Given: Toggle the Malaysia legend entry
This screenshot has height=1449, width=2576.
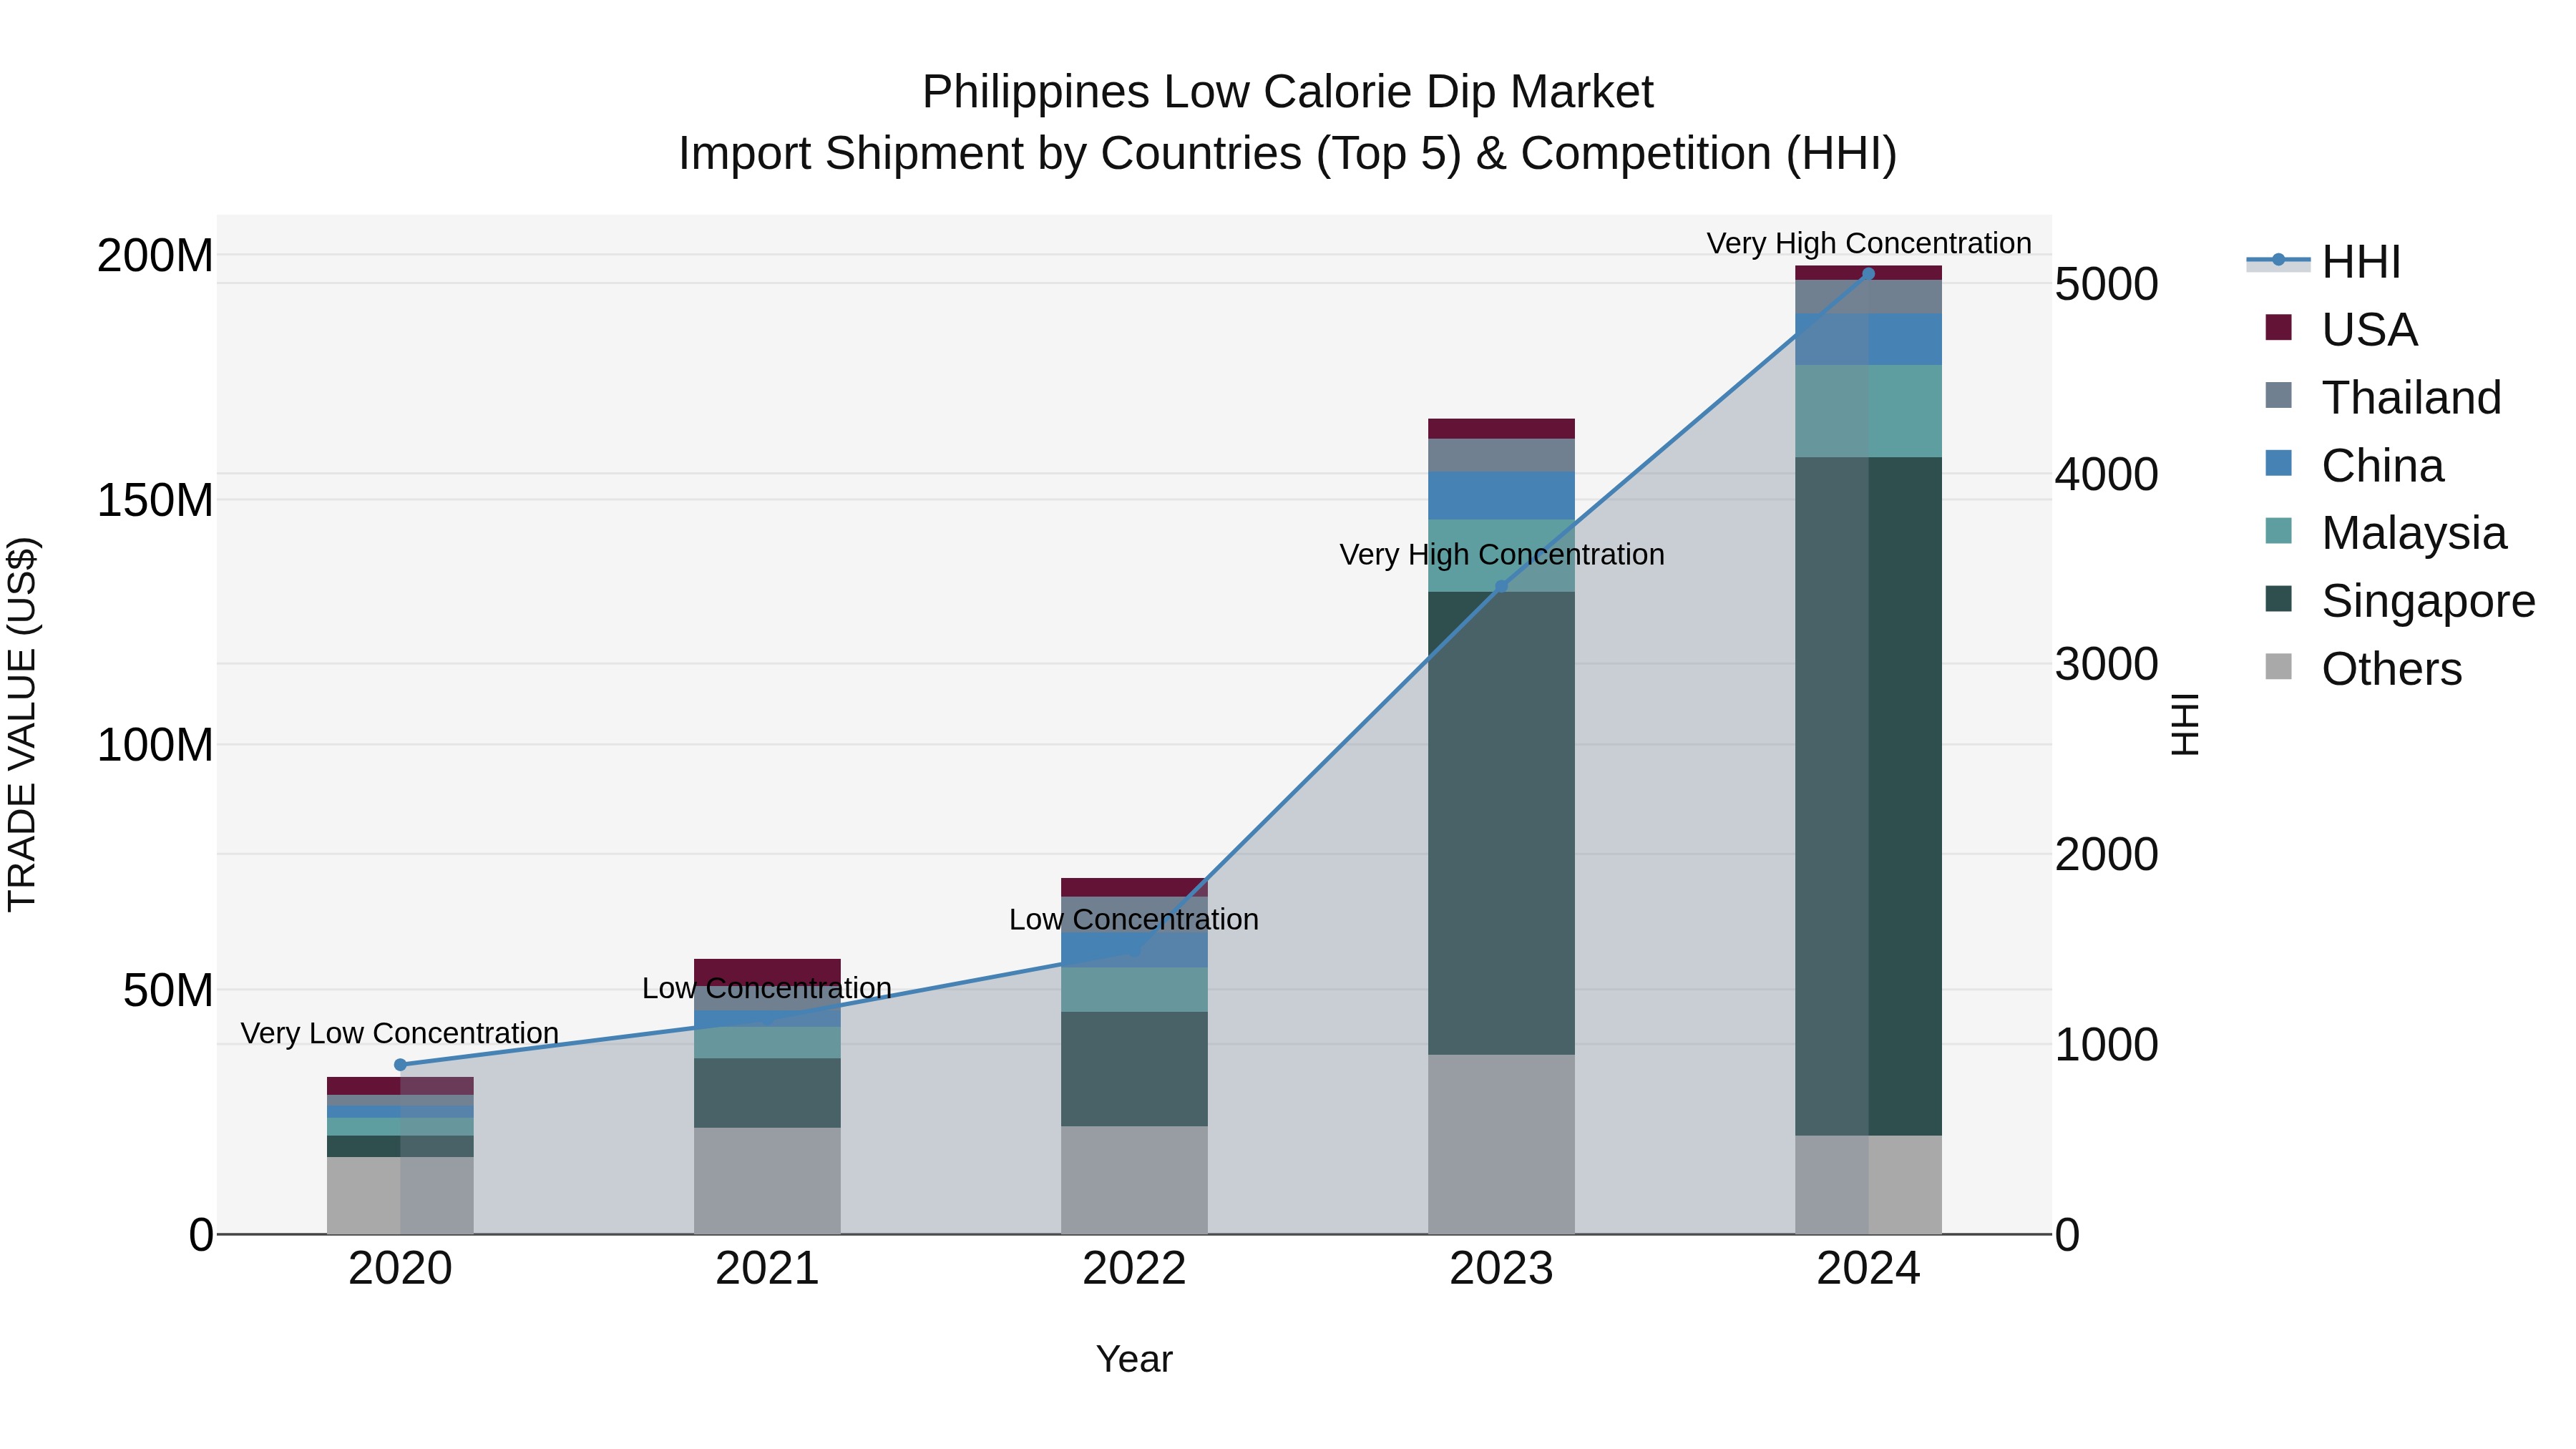Looking at the screenshot, I should (2386, 533).
